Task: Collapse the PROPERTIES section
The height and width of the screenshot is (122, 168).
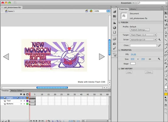Action: point(119,50)
